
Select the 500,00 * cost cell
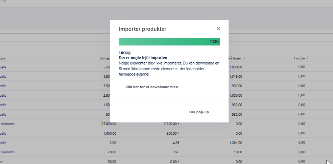(172, 133)
